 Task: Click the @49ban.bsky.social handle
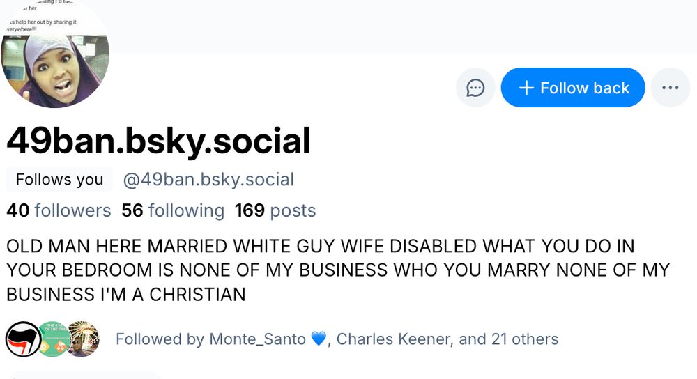click(208, 180)
